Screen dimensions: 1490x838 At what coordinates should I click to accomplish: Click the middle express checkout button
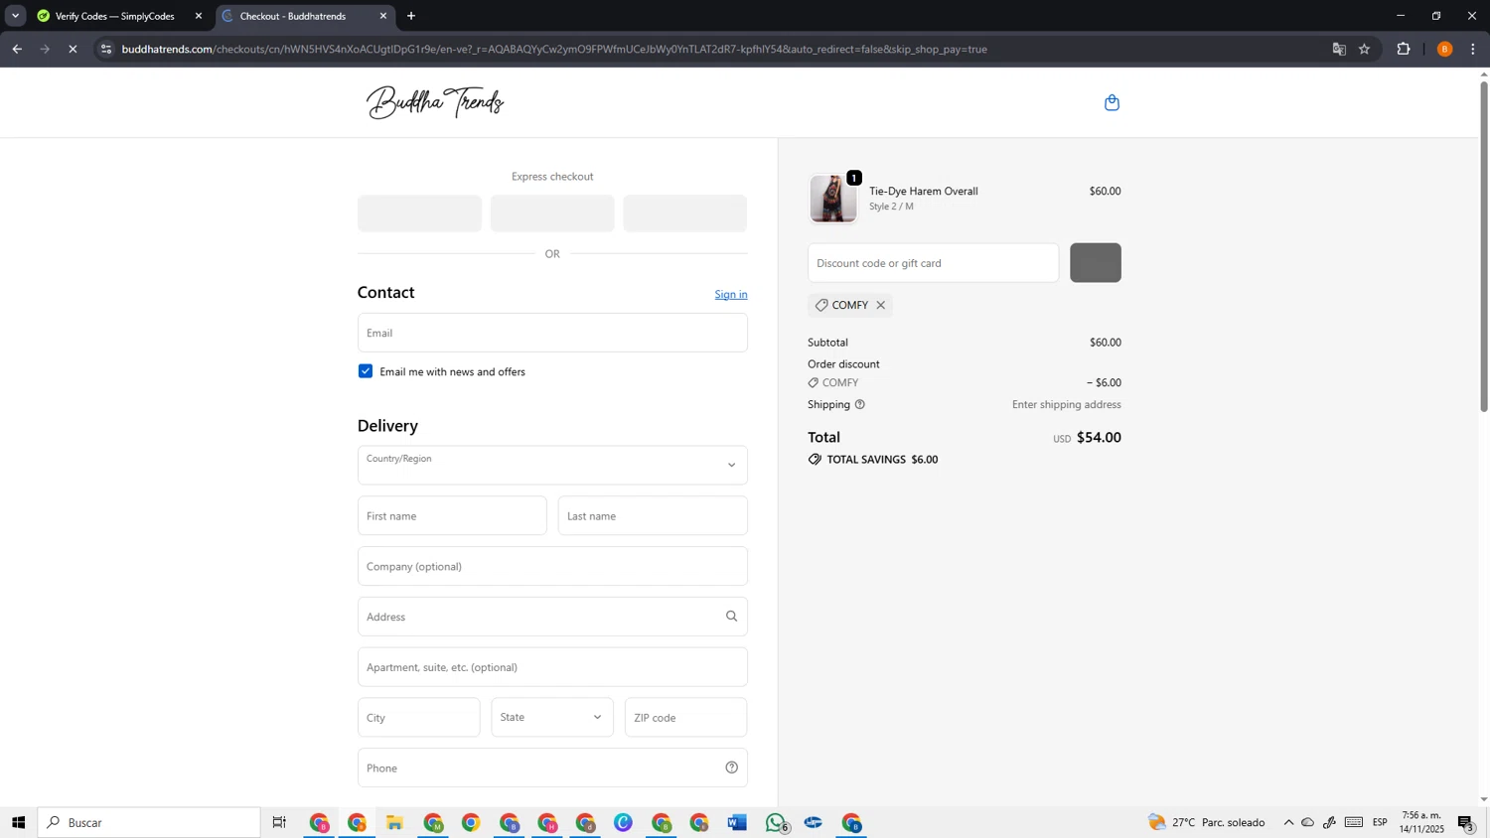552,213
